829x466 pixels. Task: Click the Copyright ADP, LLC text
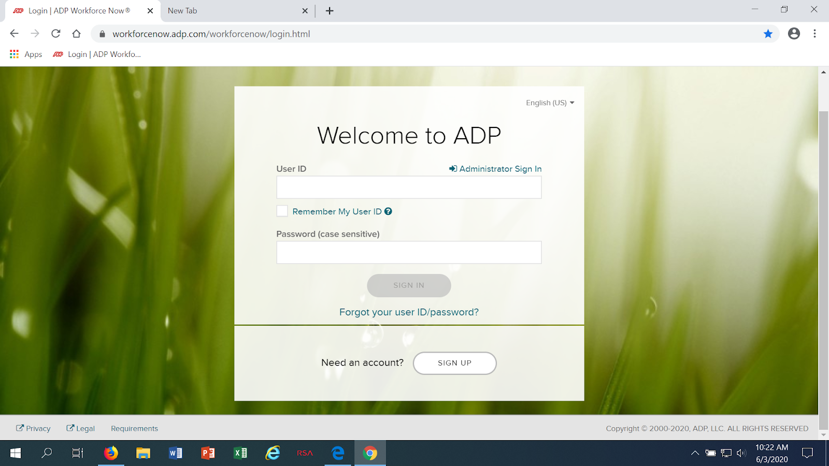707,429
